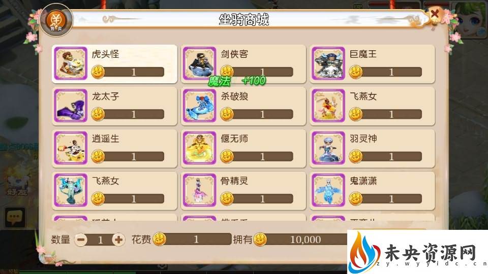The width and height of the screenshot is (488, 274).
Task: Increase quantity with the plus button
Action: click(118, 239)
